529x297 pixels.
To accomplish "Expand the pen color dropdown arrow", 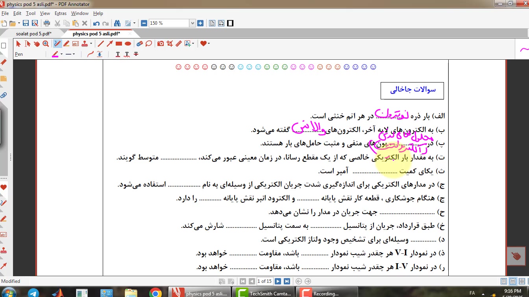I will (61, 54).
